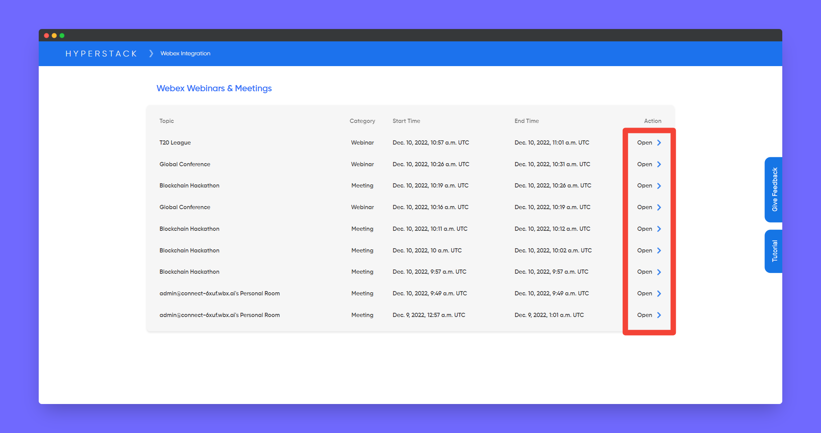Click the Topic column header
The image size is (821, 433).
point(167,121)
